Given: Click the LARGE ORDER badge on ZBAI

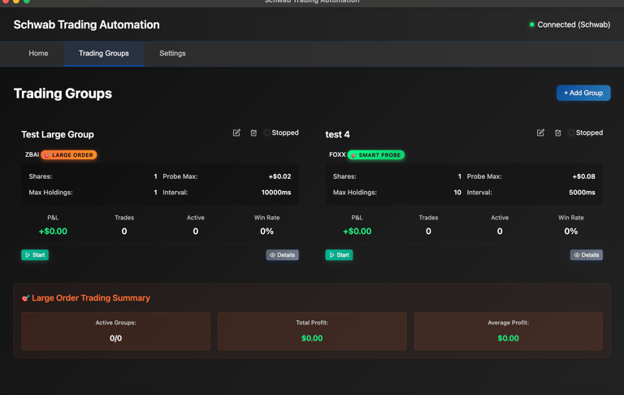Looking at the screenshot, I should pyautogui.click(x=69, y=155).
